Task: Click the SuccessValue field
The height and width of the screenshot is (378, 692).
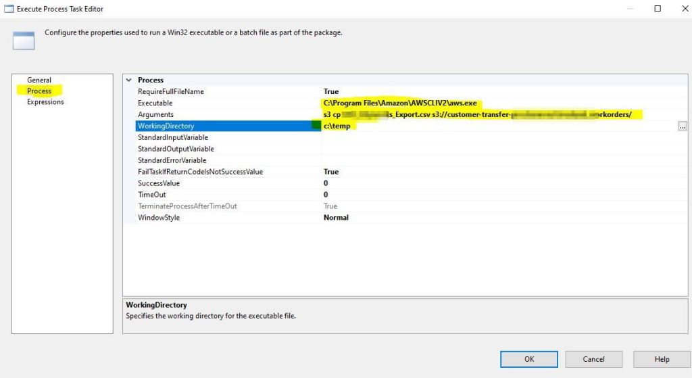Action: (x=405, y=183)
